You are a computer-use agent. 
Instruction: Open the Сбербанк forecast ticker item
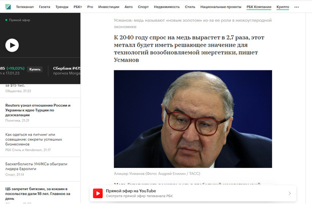point(66,71)
